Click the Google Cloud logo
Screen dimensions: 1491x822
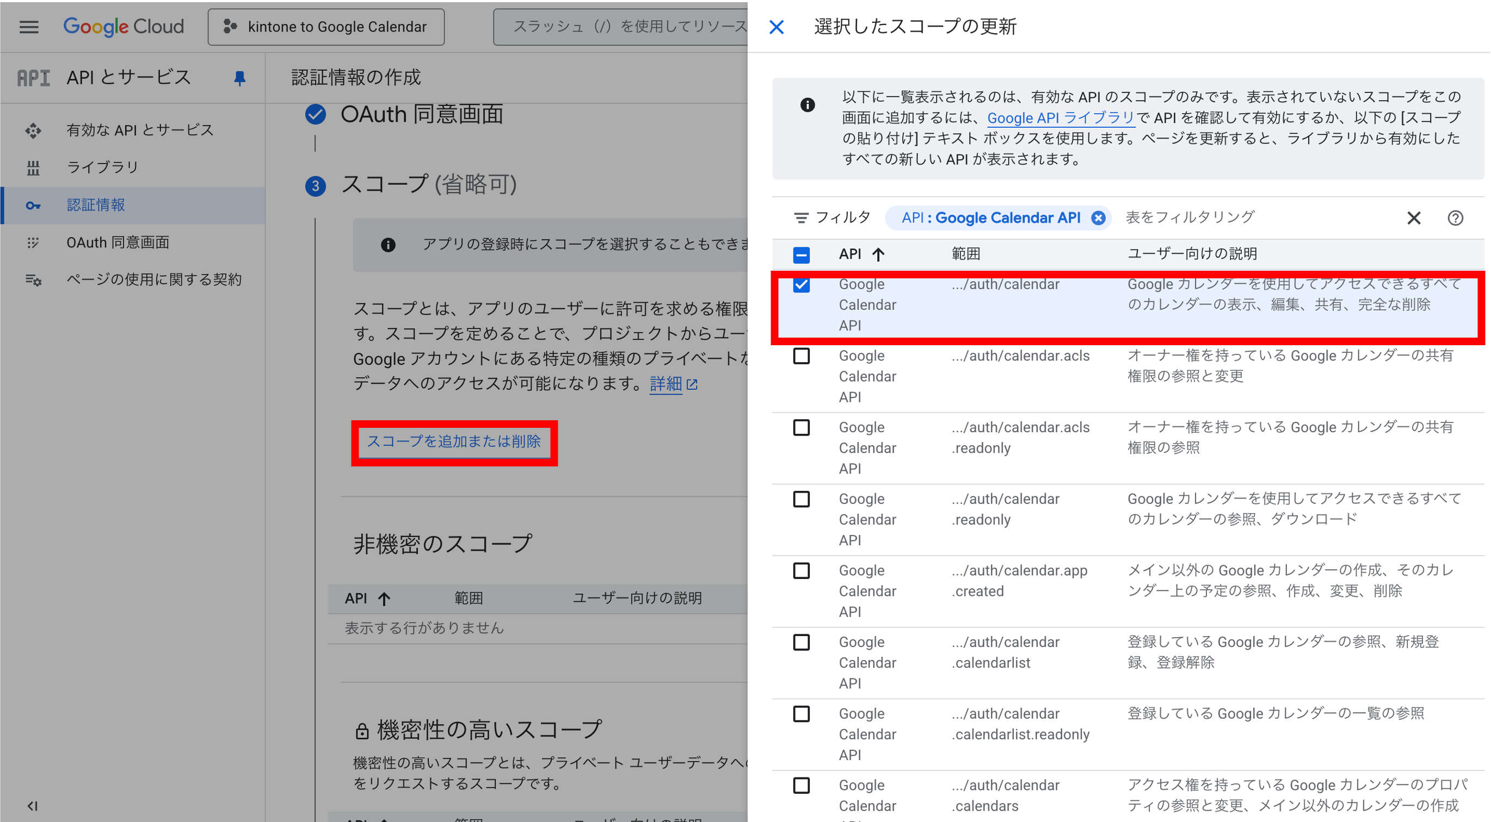tap(124, 27)
